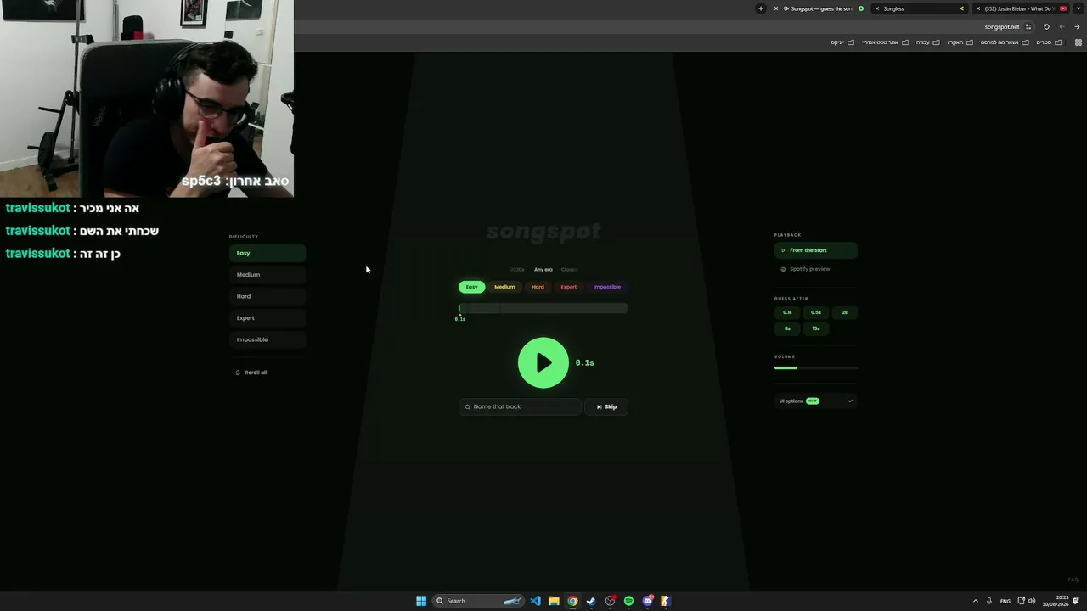Open Discord from the taskbar
Viewport: 1087px width, 611px height.
[647, 601]
